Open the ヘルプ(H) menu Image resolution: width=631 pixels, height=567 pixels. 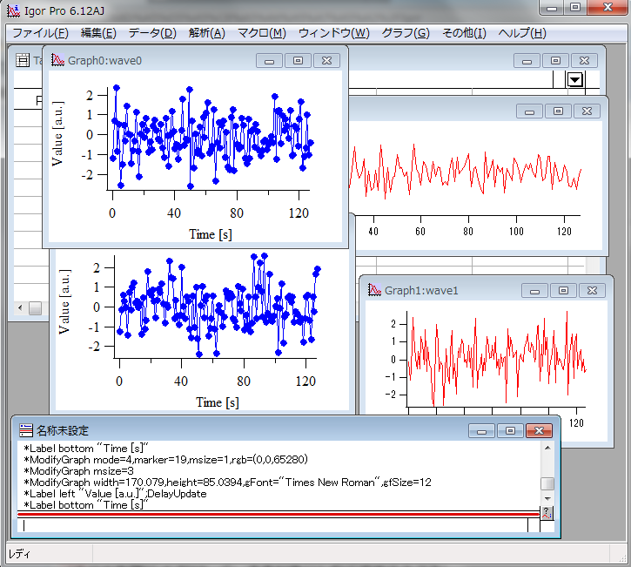(x=522, y=33)
